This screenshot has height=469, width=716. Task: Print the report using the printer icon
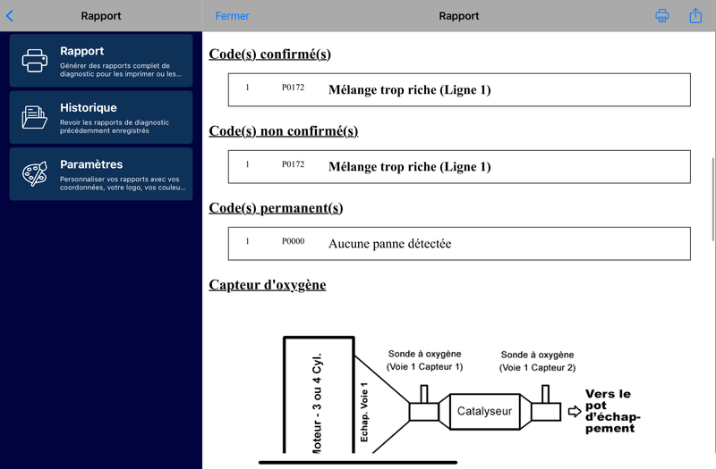pyautogui.click(x=662, y=15)
